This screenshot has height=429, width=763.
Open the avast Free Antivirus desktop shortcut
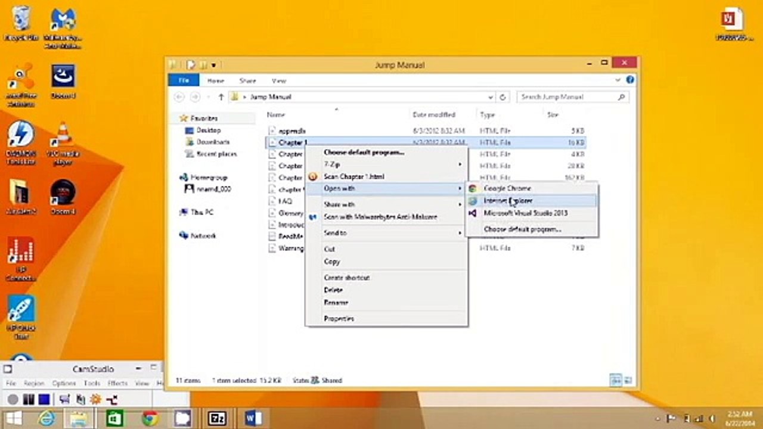(x=21, y=85)
